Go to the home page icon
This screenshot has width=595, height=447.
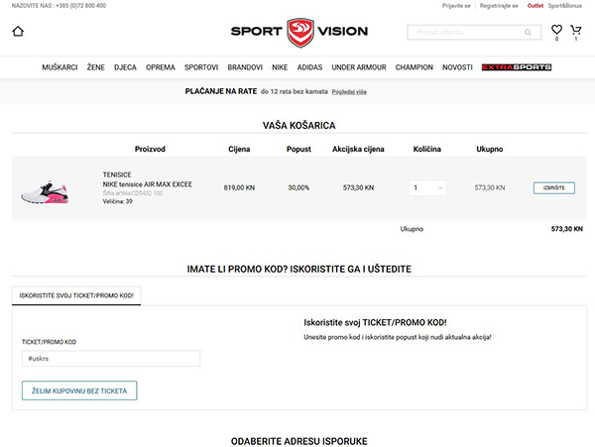[x=18, y=31]
